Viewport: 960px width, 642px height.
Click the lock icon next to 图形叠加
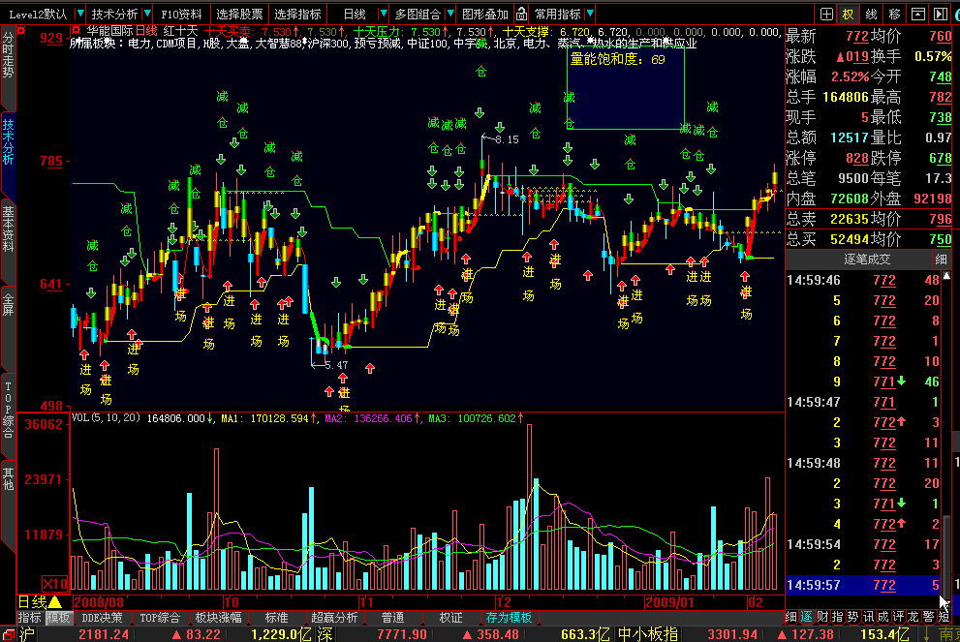[x=521, y=14]
